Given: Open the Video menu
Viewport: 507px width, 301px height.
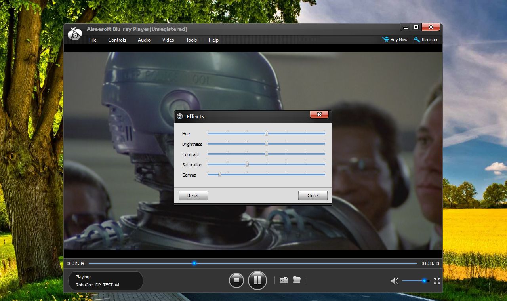Looking at the screenshot, I should 168,40.
